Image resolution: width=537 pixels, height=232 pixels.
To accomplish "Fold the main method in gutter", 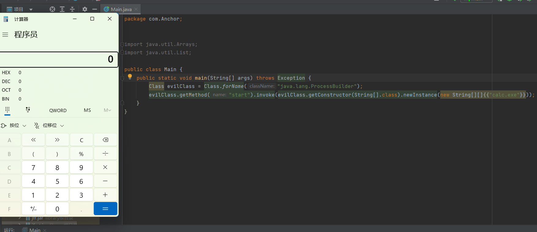I will (122, 78).
